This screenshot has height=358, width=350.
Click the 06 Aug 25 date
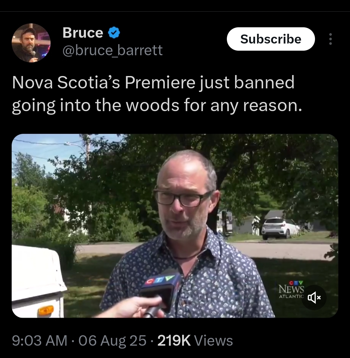click(112, 340)
